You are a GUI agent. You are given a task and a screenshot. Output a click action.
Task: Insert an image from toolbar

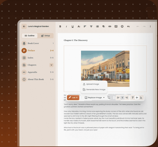(x=116, y=26)
